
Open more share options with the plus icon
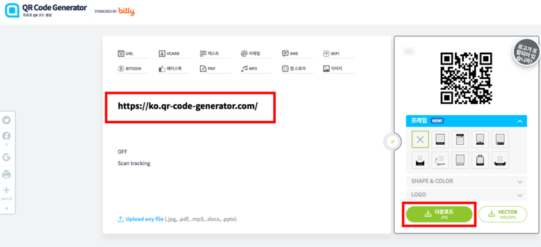6,190
